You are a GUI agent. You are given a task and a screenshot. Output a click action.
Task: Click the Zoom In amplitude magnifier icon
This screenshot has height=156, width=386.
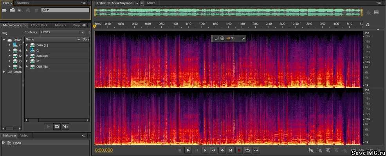pos(311,150)
